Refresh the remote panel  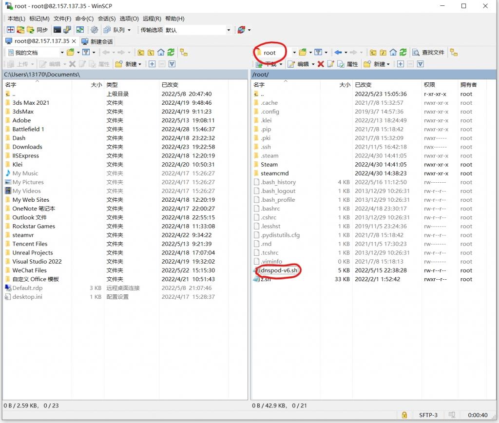coord(403,52)
